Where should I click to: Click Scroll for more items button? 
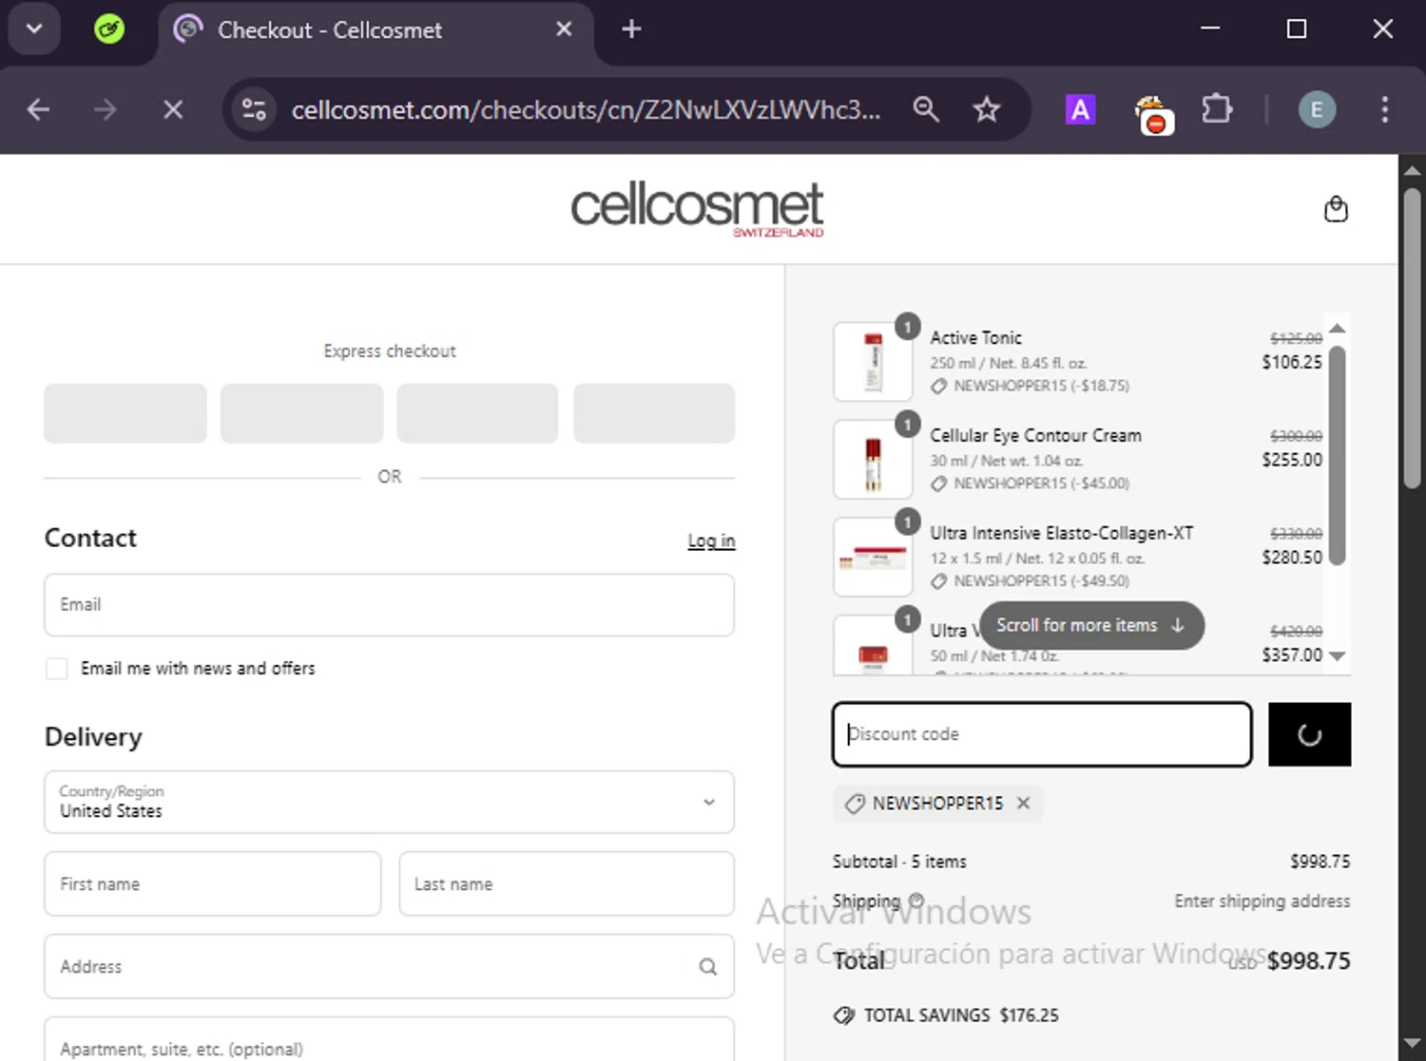[1091, 626]
